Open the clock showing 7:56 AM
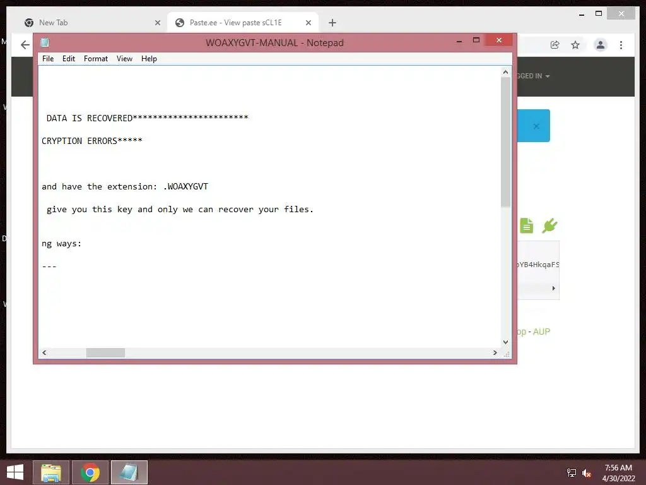646x485 pixels. click(x=618, y=472)
